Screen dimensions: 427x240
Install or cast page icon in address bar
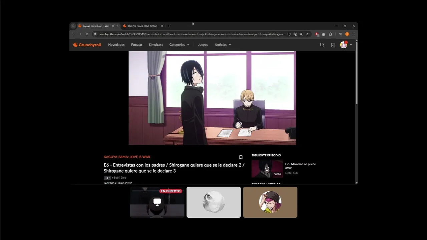click(289, 34)
